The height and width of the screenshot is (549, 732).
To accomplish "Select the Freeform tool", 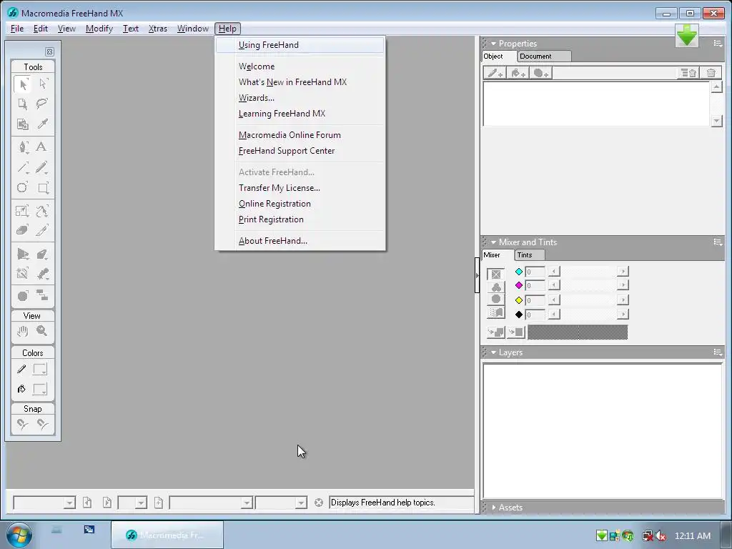I will [x=42, y=211].
